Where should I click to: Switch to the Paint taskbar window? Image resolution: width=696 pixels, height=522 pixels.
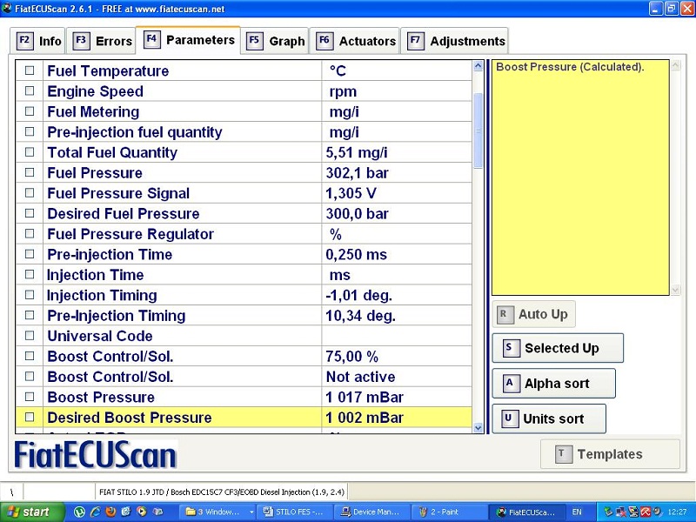pos(446,512)
